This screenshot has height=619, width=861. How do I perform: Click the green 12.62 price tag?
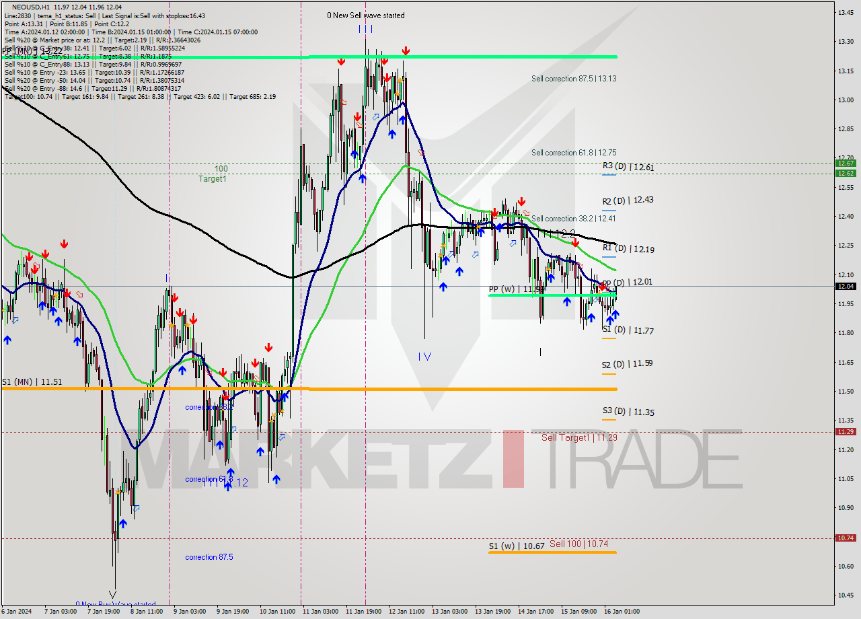(846, 174)
